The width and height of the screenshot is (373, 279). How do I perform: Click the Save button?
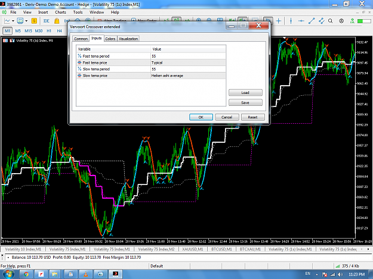(245, 103)
